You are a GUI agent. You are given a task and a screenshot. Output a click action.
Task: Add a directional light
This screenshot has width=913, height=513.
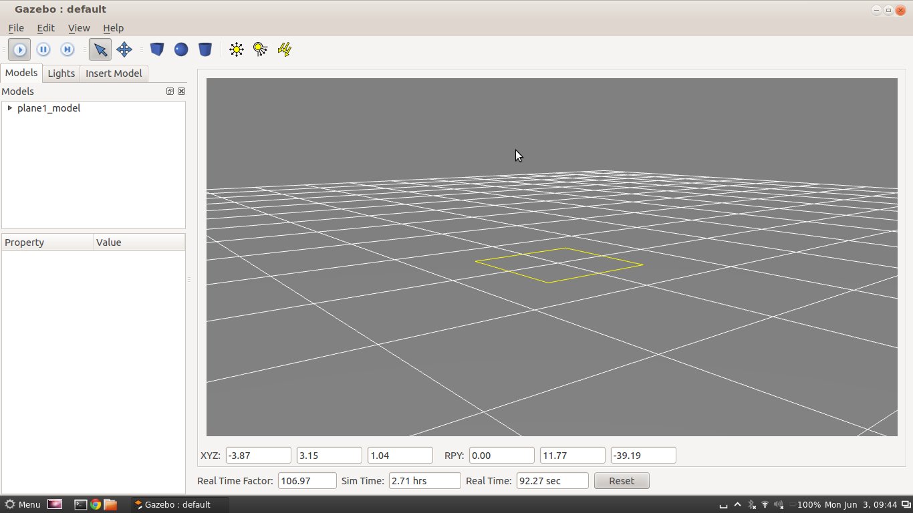pyautogui.click(x=285, y=49)
